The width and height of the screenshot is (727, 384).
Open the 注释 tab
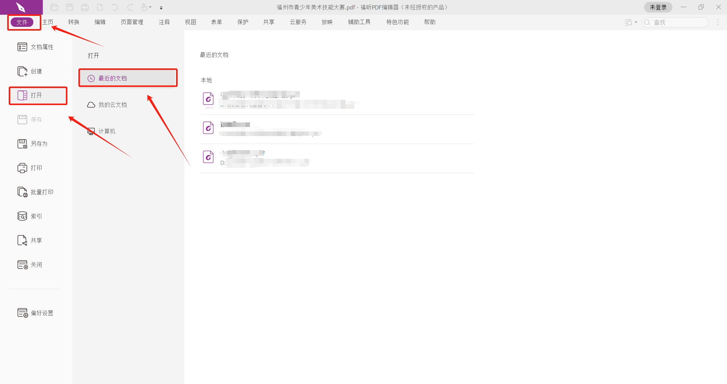click(164, 22)
